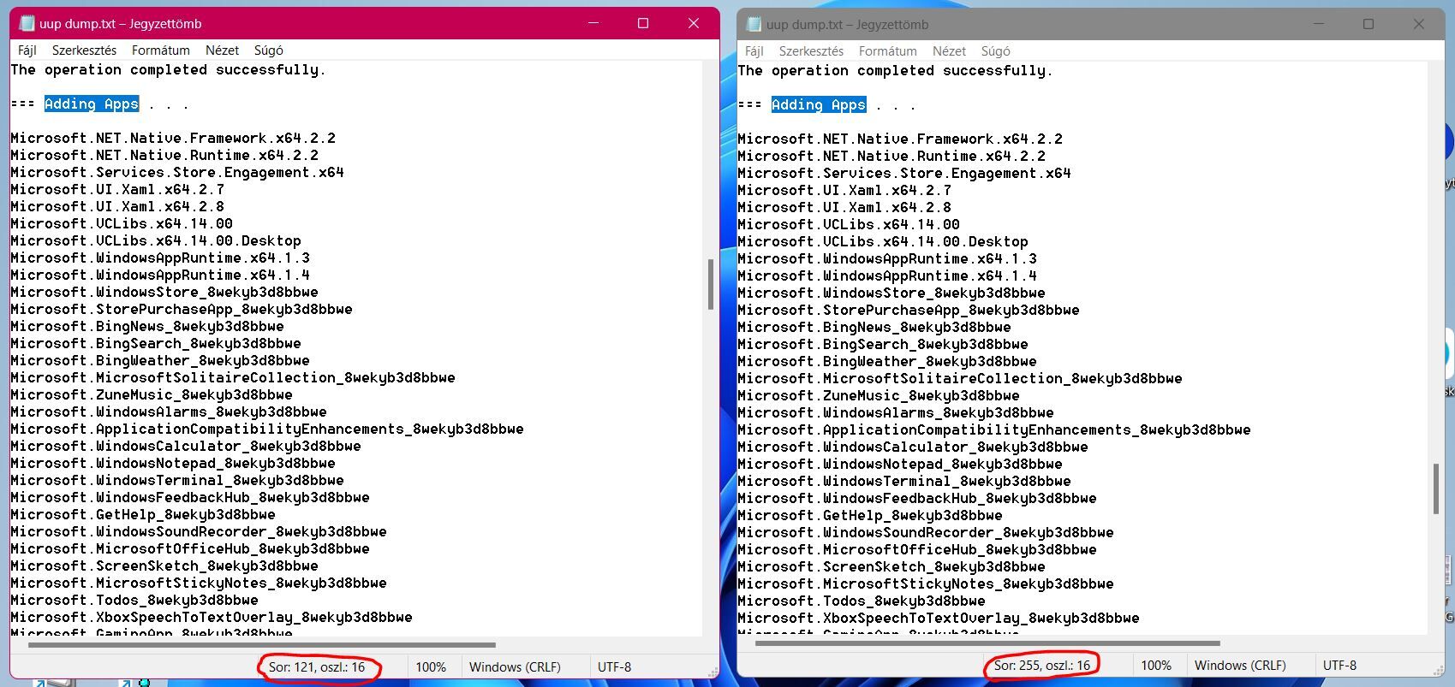The width and height of the screenshot is (1455, 687).
Task: Open Szerkesztés menu in right Notepad window
Action: point(811,51)
